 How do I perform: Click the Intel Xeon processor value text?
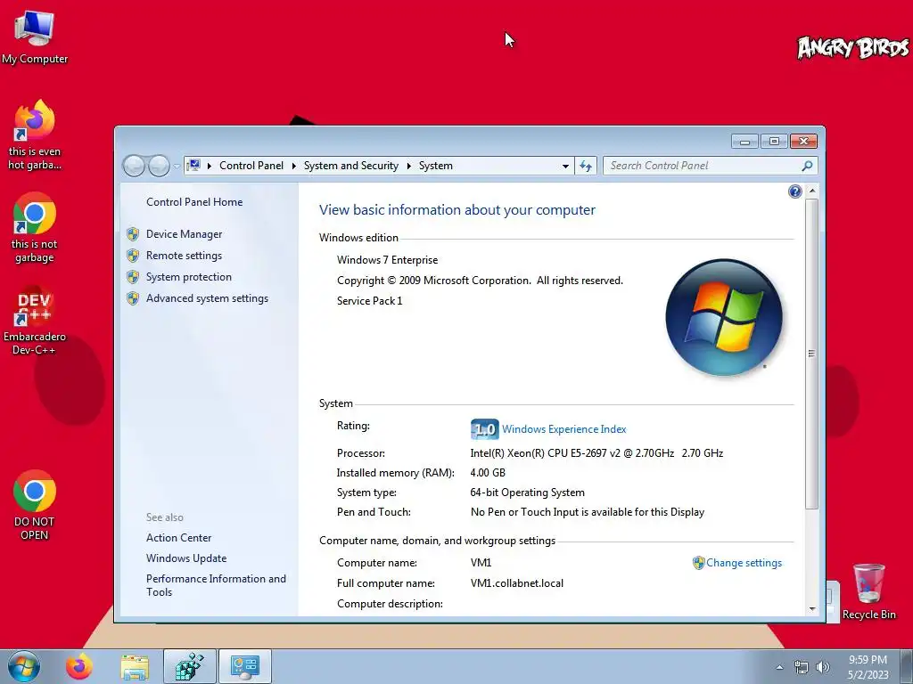pos(596,453)
